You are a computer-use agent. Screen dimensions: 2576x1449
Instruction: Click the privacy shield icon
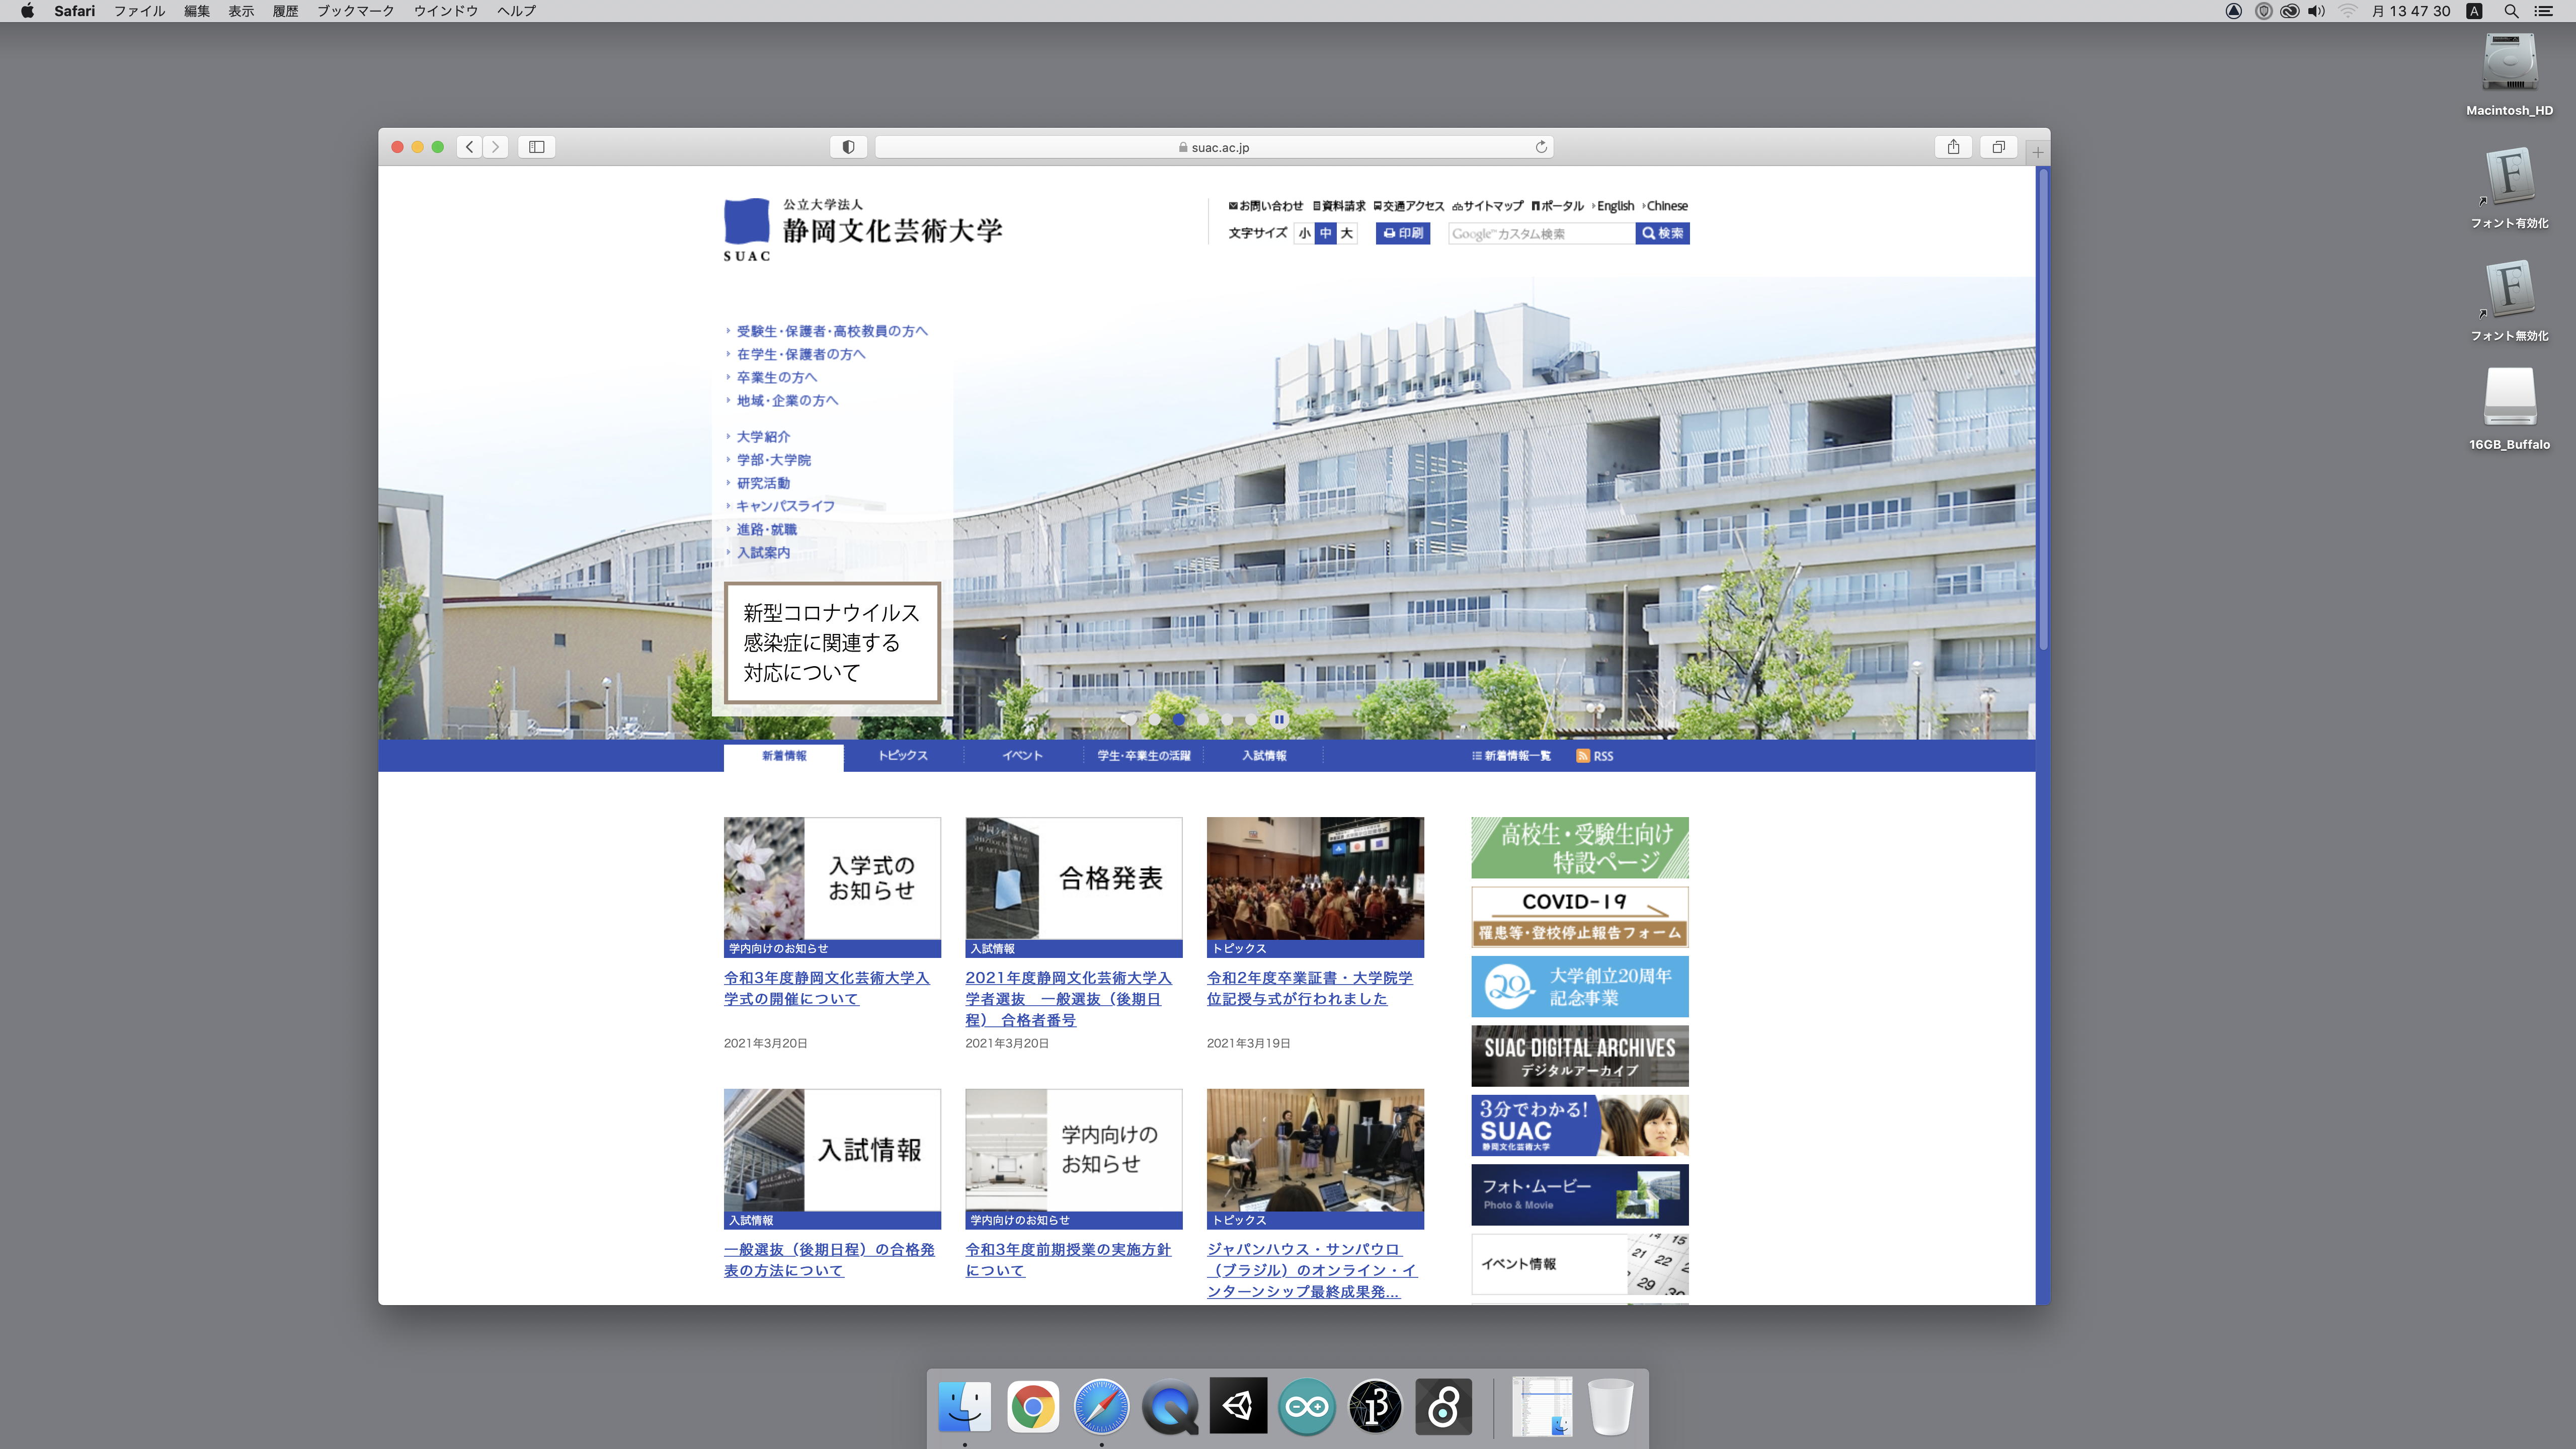848,147
